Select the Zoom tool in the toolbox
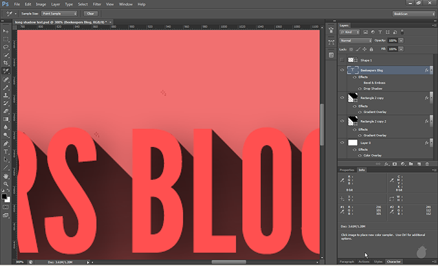Screen dimensions: 438x266 (6, 184)
